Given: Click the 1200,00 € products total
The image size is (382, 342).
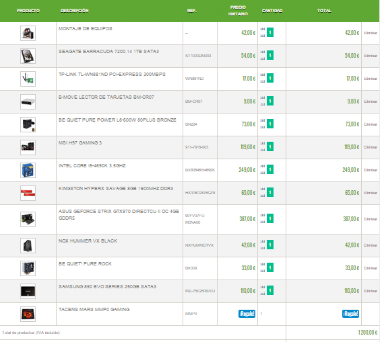Looking at the screenshot, I should point(368,333).
